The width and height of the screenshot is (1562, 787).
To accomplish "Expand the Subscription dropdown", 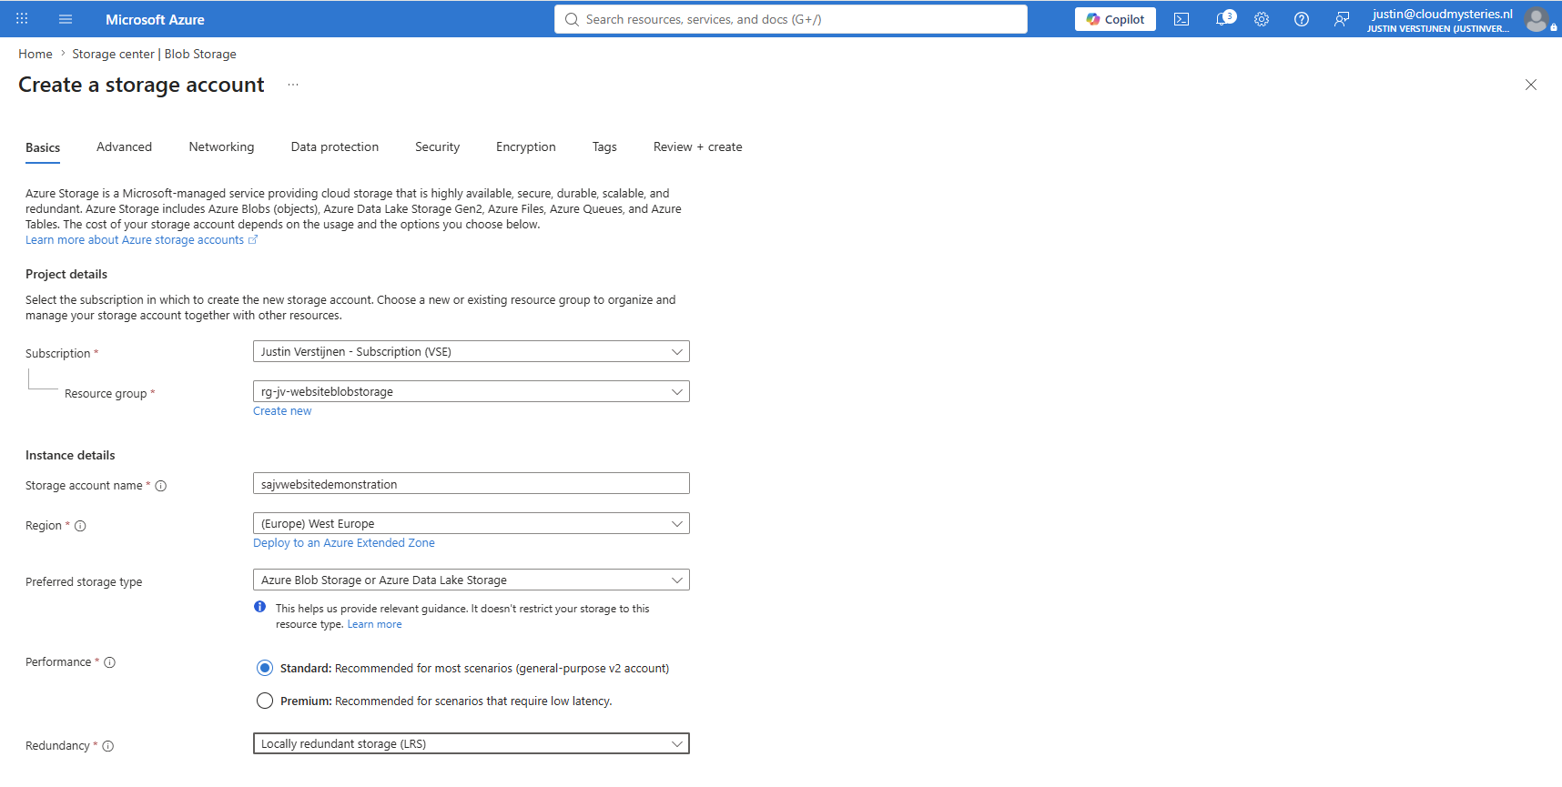I will point(472,351).
